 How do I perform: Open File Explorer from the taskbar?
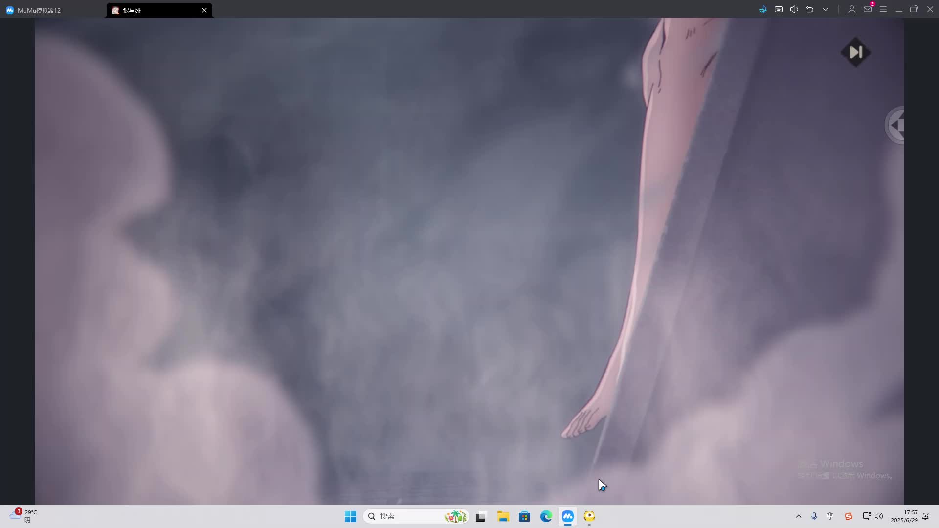[503, 516]
